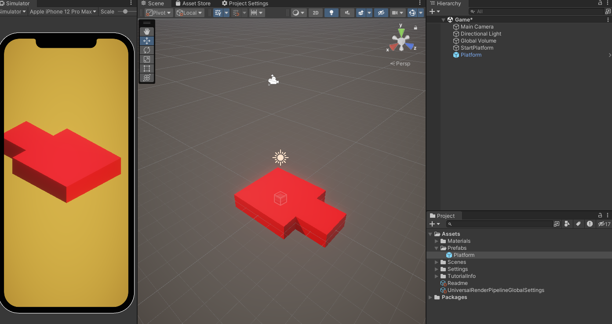This screenshot has height=324, width=612.
Task: Click the Hierarchy search field
Action: (536, 11)
